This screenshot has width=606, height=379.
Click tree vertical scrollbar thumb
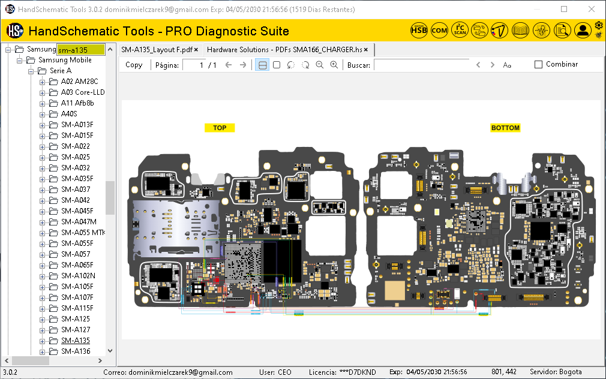tap(110, 197)
